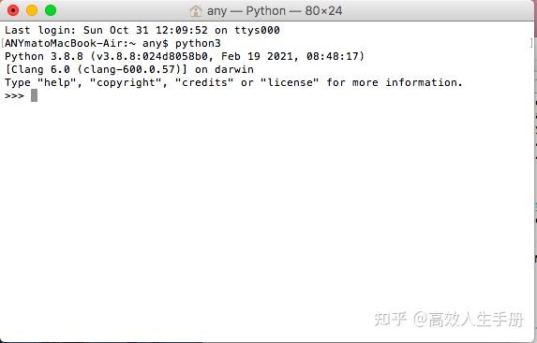The height and width of the screenshot is (343, 537).
Task: Click the "Python 3.8.8" version text
Action: (44, 56)
